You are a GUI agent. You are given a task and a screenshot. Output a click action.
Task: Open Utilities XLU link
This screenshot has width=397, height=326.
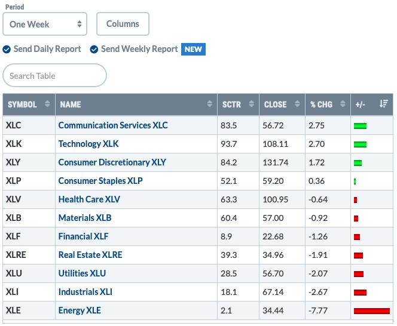coord(82,273)
